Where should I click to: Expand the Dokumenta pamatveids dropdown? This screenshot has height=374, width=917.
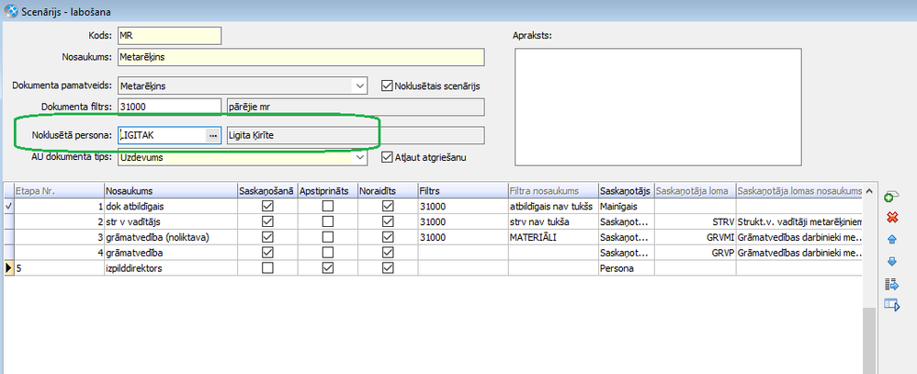click(x=358, y=86)
